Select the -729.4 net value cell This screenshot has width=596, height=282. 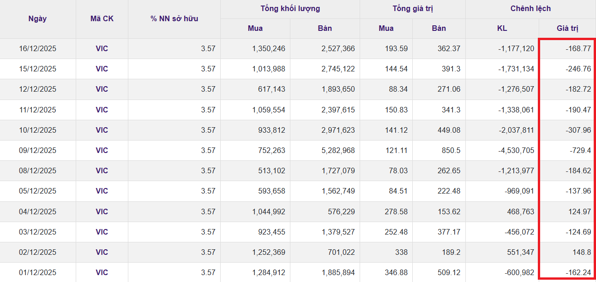[579, 150]
